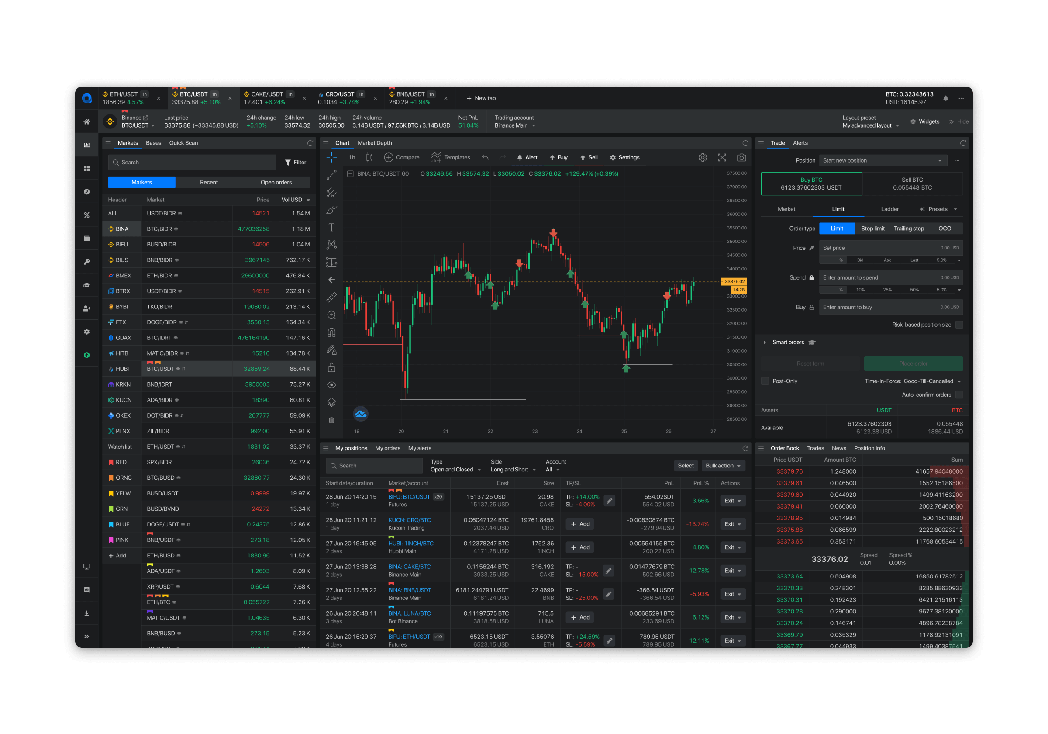Viewport: 1048px width, 734px height.
Task: Click Add TP/SL for HUBI: 1INCH/BTC
Action: (580, 547)
